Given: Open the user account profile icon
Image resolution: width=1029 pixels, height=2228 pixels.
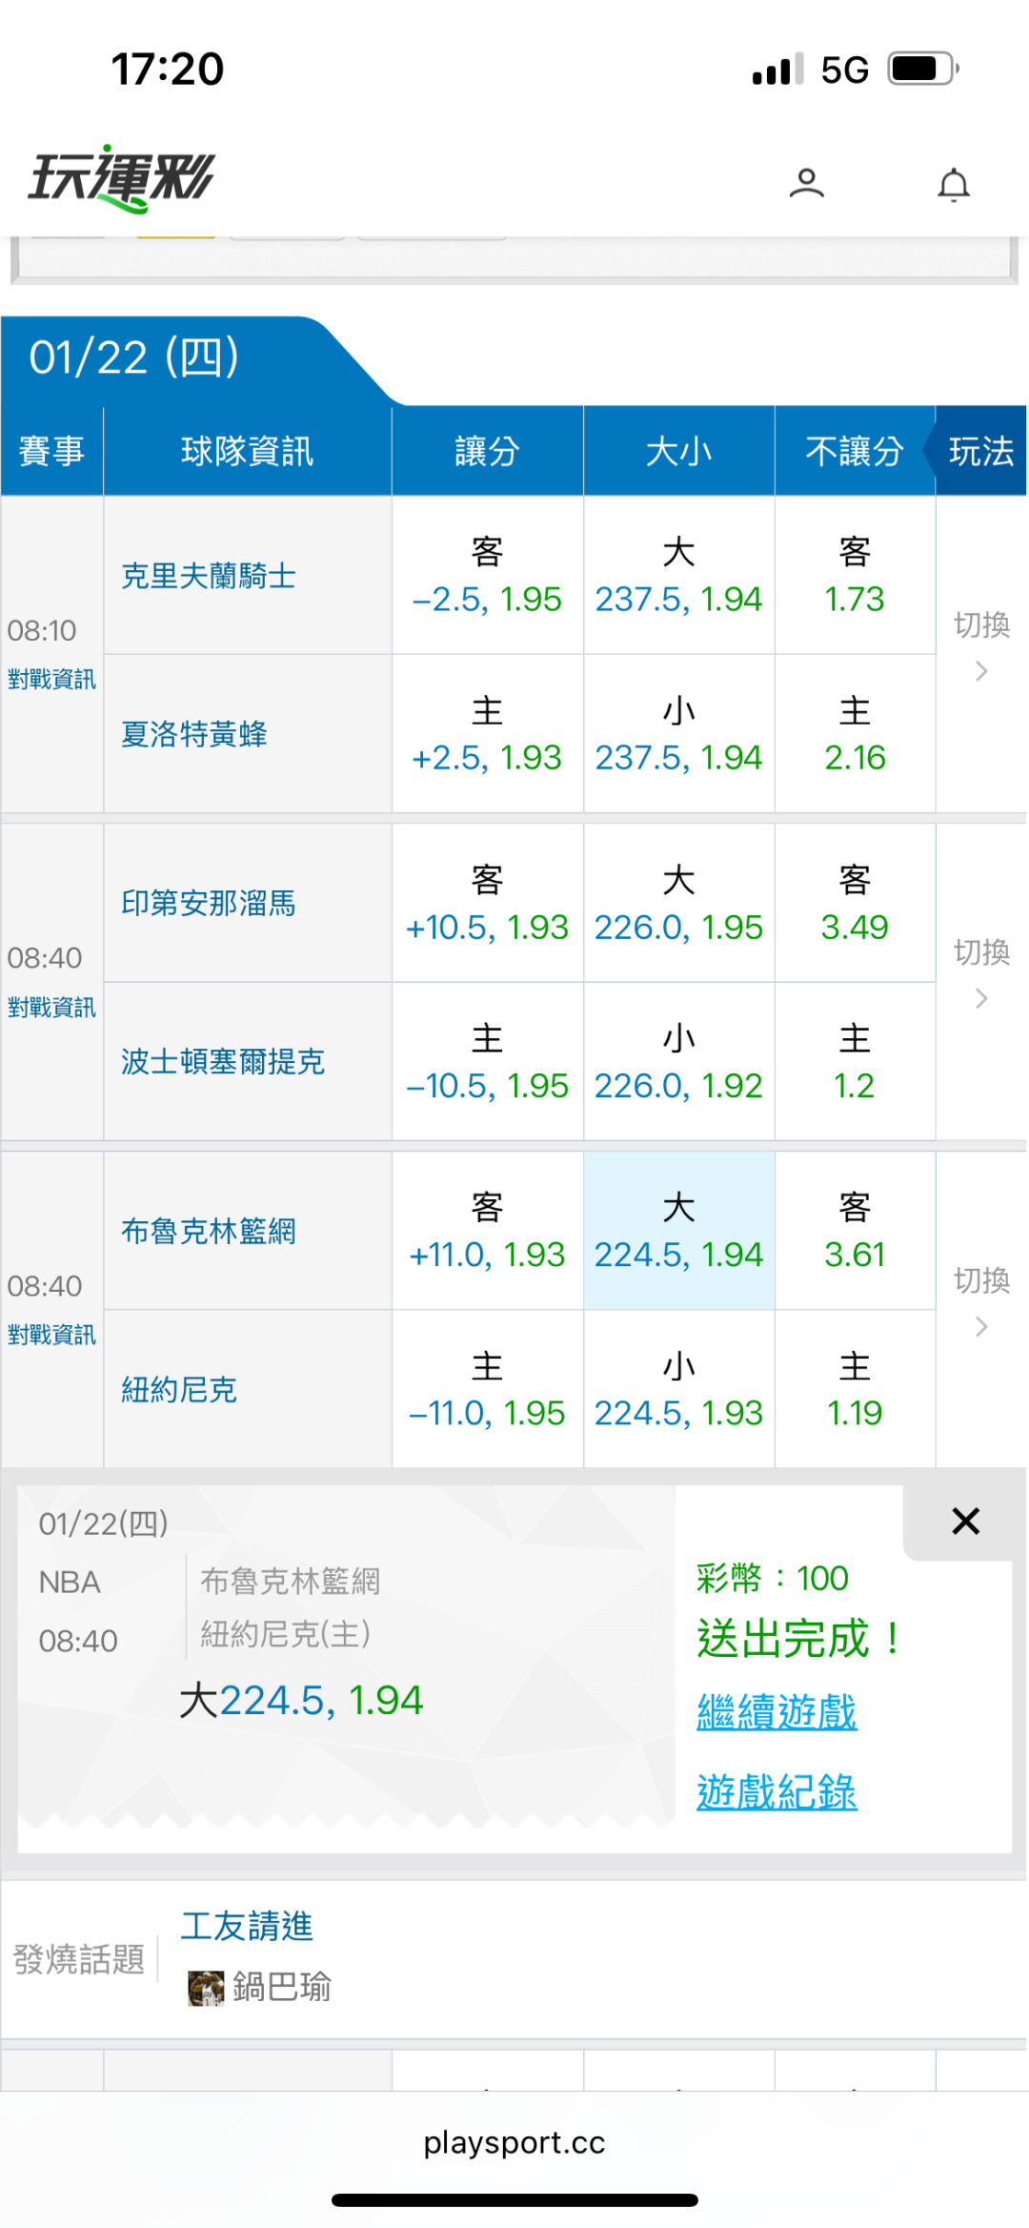Looking at the screenshot, I should (806, 182).
